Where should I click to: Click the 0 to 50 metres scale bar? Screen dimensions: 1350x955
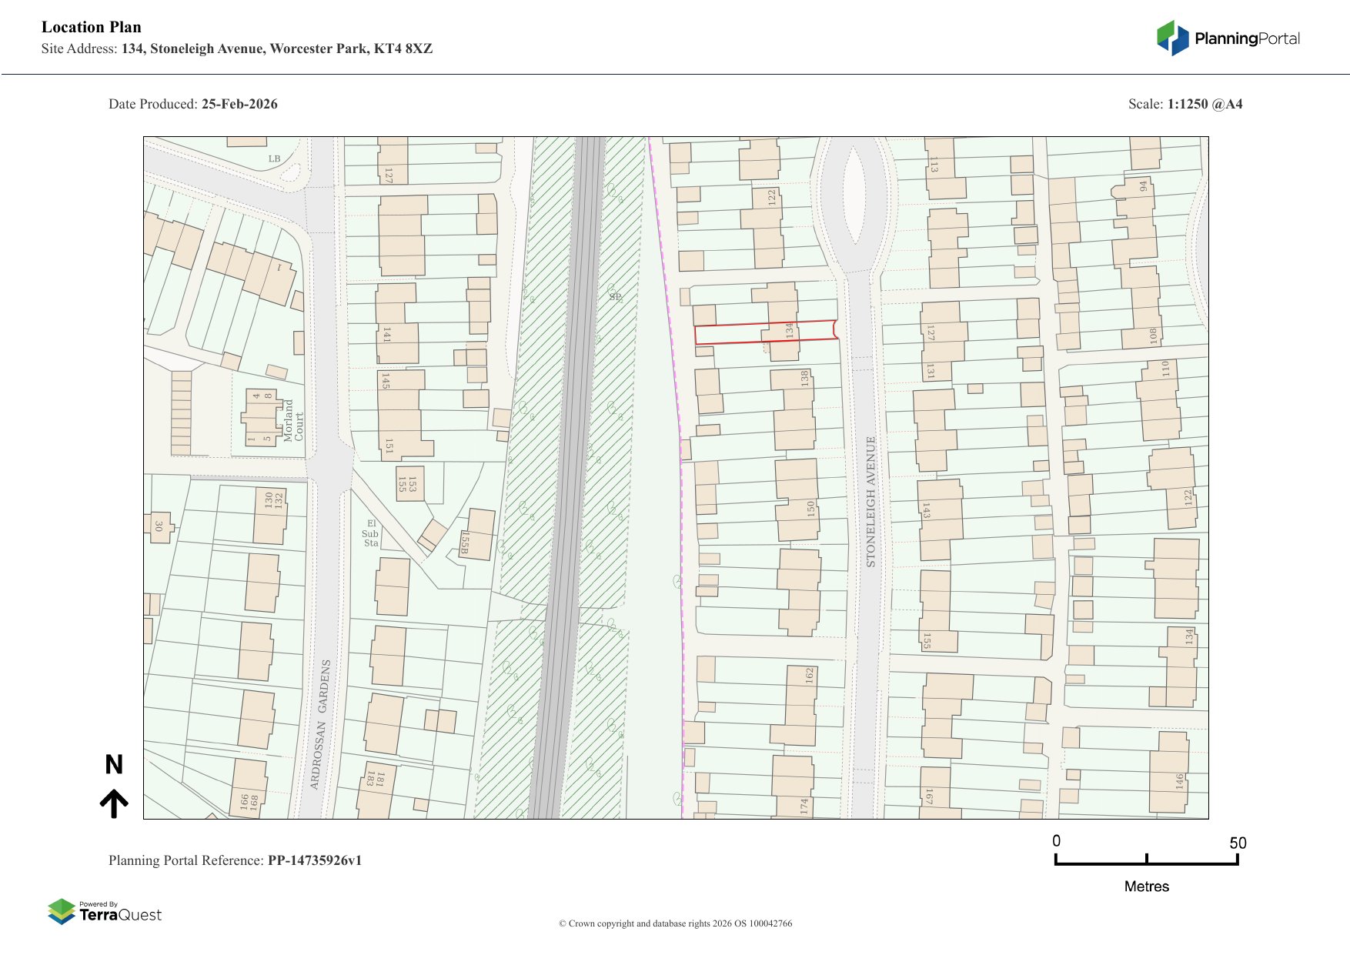coord(1146,860)
